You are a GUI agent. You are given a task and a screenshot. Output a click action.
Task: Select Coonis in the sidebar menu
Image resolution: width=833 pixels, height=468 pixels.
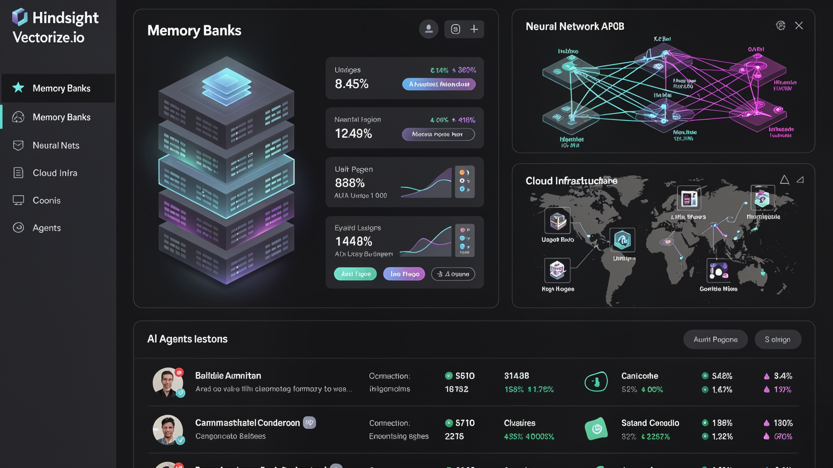tap(46, 200)
